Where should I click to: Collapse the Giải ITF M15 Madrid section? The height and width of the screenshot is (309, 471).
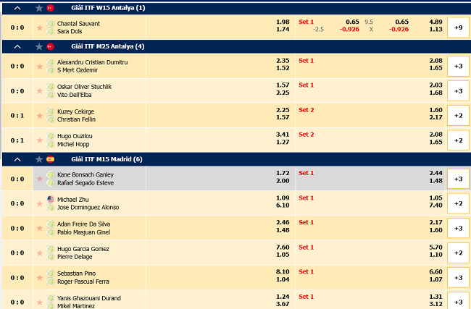18,159
